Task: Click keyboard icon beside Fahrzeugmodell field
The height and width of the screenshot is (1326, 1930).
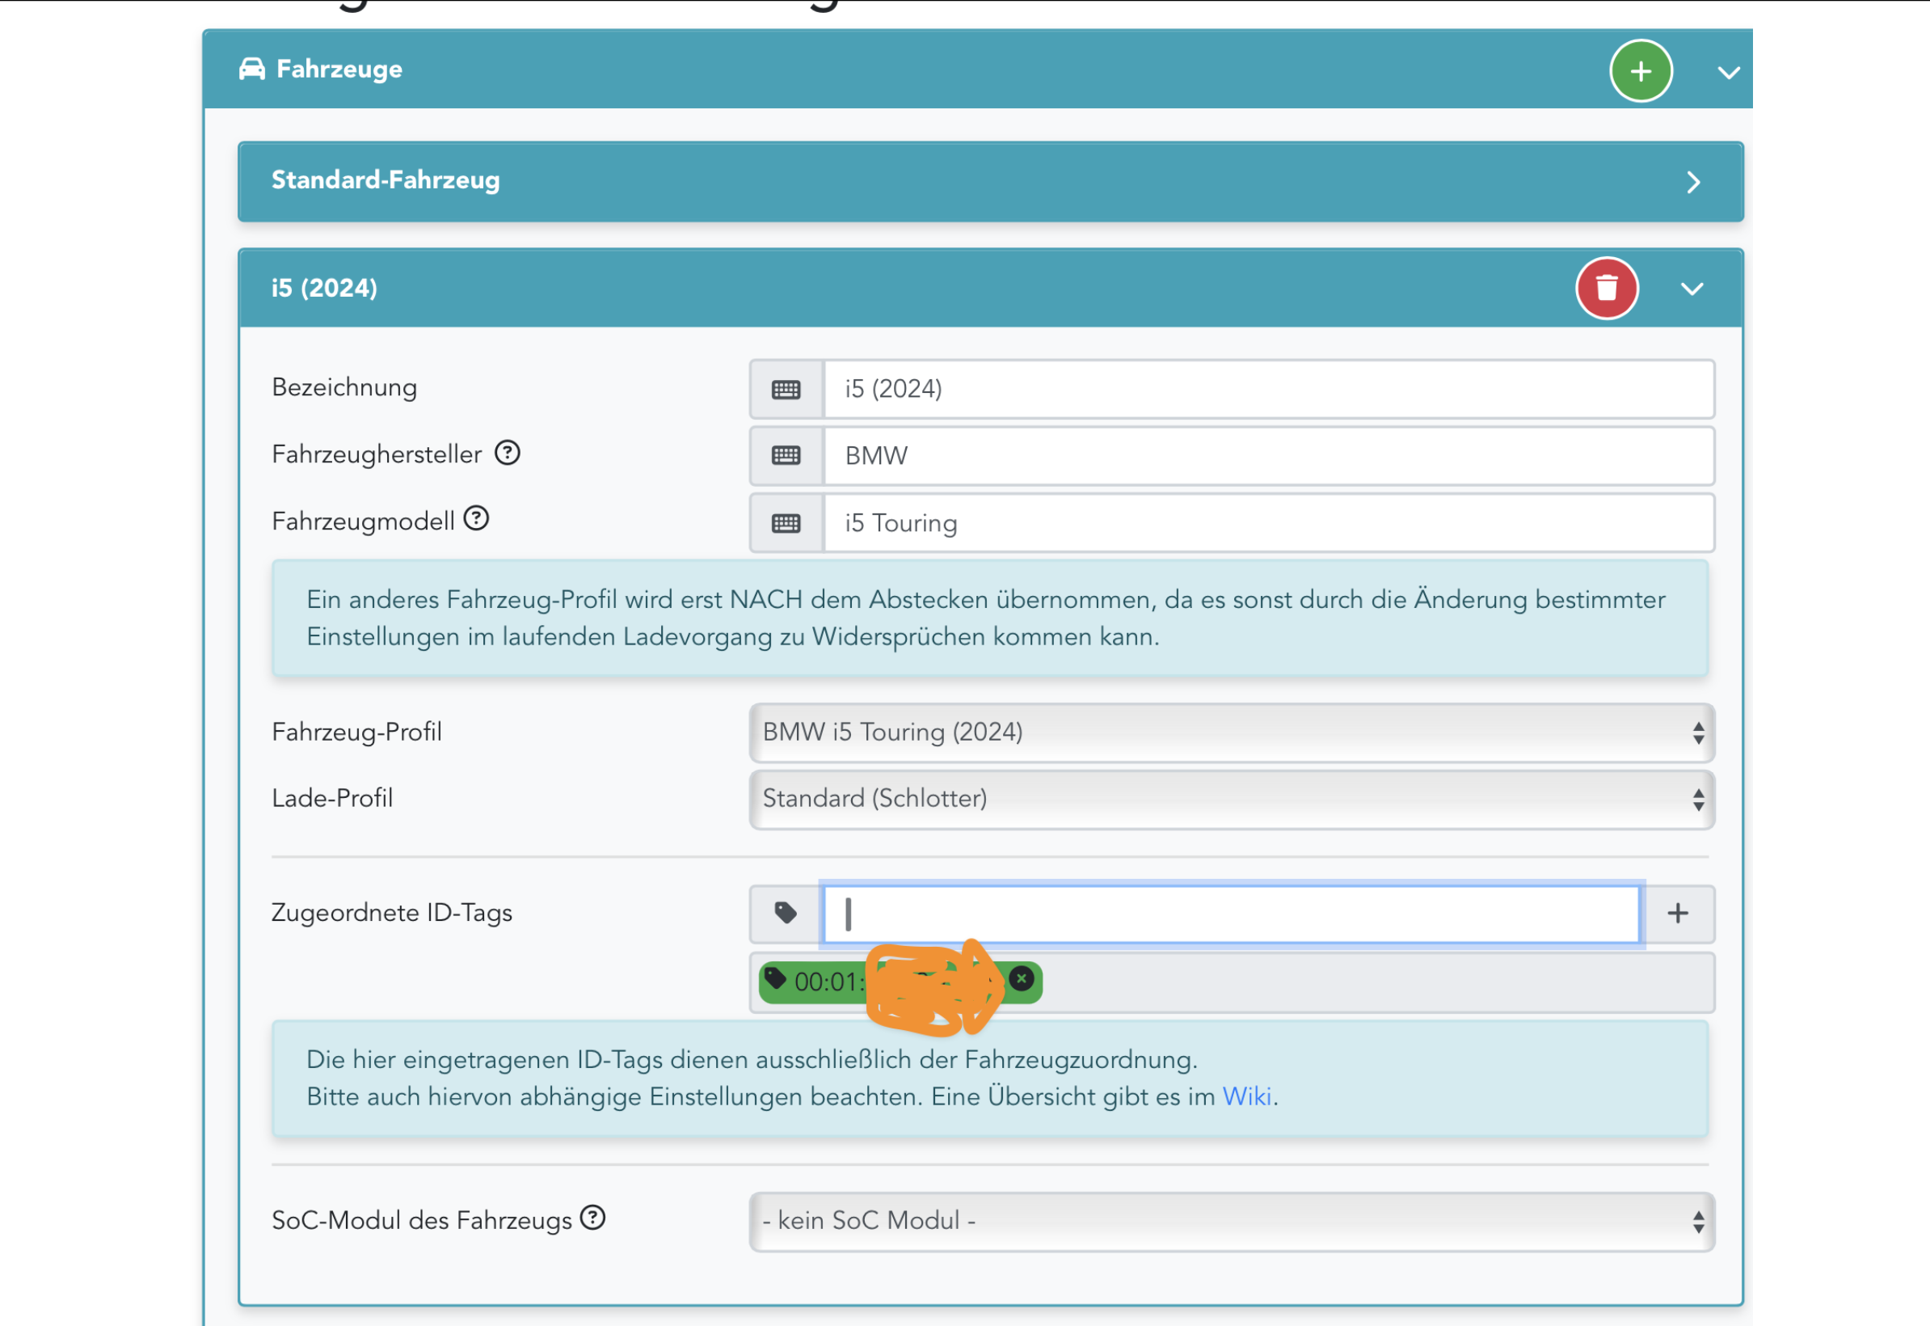Action: 786,522
